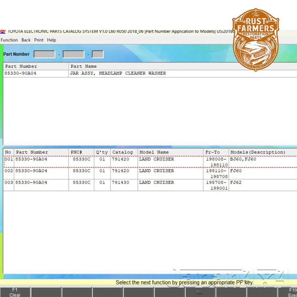Click PNC 85330C in row 002
The height and width of the screenshot is (297, 297).
(x=81, y=174)
